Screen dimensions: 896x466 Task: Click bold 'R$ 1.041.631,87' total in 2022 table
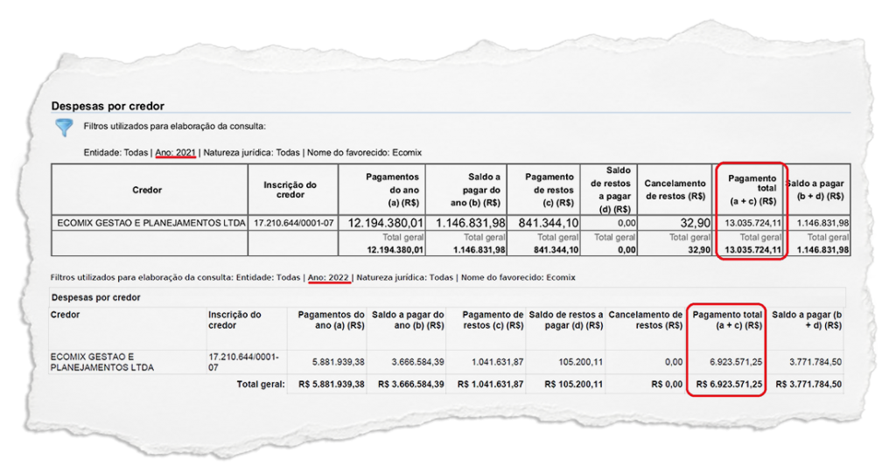[x=490, y=385]
